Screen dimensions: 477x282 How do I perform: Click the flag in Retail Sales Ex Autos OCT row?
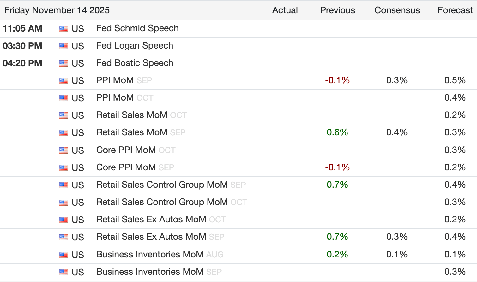point(63,220)
